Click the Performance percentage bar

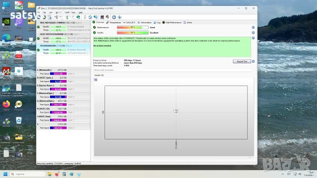[132, 28]
